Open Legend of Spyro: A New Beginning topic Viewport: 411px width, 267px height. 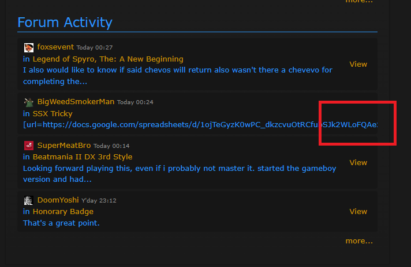tap(108, 59)
